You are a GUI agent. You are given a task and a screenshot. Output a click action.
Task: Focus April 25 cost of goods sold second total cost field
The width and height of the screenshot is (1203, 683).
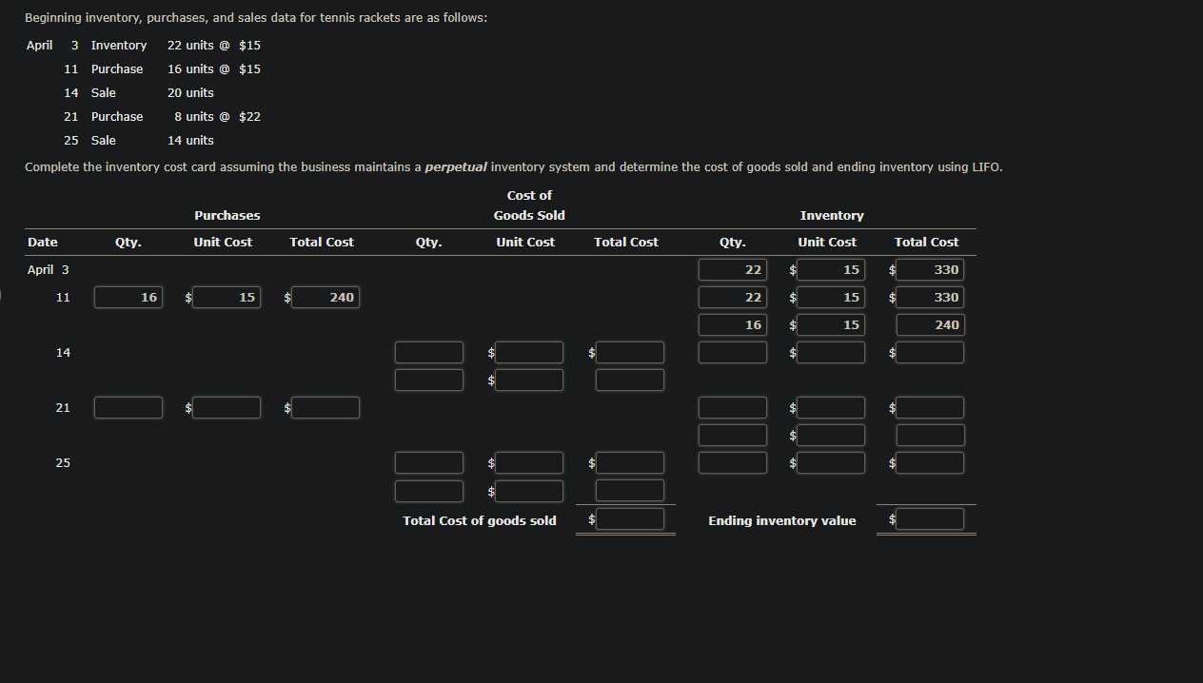[630, 491]
